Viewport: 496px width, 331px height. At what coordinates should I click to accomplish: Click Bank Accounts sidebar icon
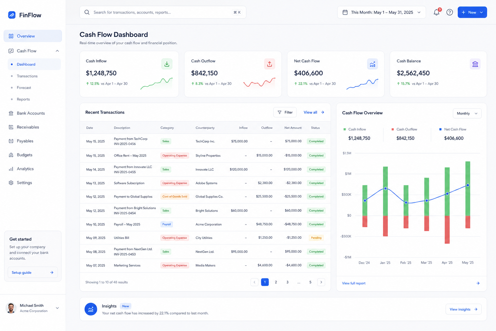pyautogui.click(x=11, y=113)
